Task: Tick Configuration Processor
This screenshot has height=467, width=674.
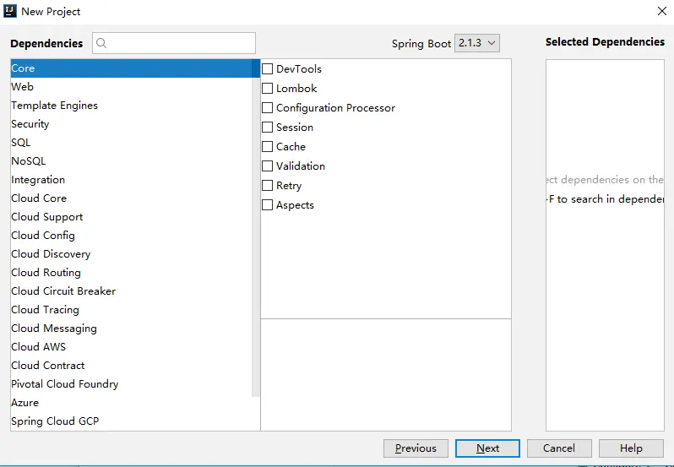Action: click(268, 107)
